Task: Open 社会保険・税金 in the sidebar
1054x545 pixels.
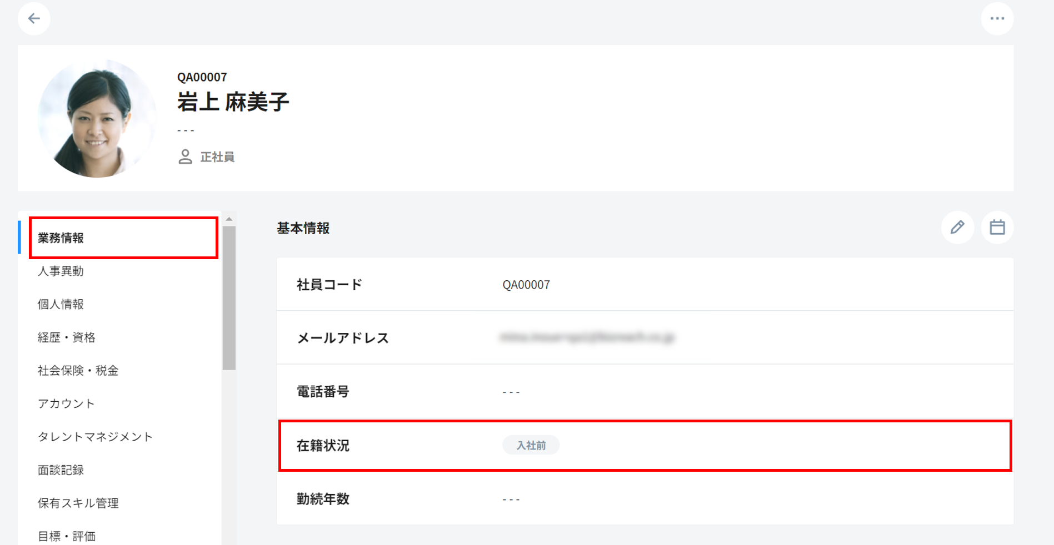Action: (x=78, y=371)
